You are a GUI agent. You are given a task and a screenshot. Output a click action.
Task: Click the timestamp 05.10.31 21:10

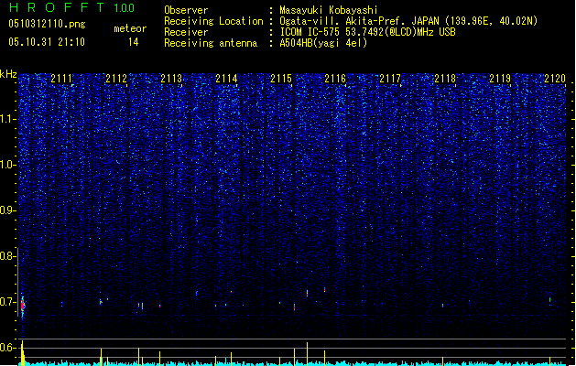click(x=47, y=42)
